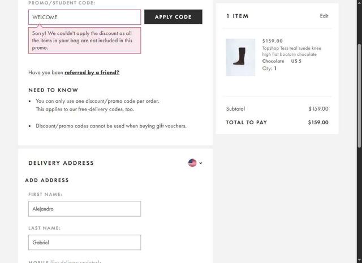Click the Qty: 1 quantity text
The height and width of the screenshot is (263, 362).
pyautogui.click(x=269, y=68)
